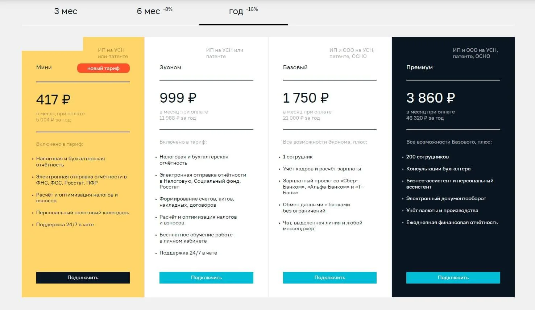
Task: Select the год billing period tab
Action: click(x=236, y=12)
